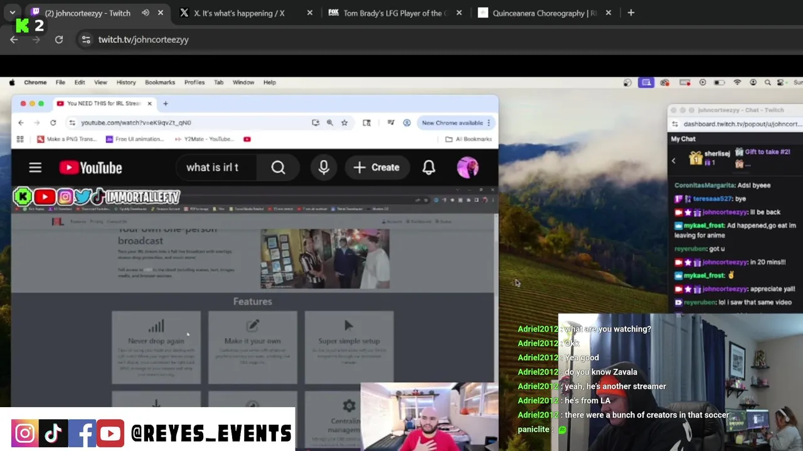The image size is (803, 451).
Task: Open the apps grid on the bookmarks bar
Action: click(20, 139)
